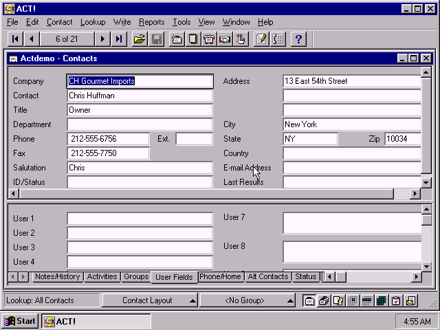Open the Write menu
Image resolution: width=440 pixels, height=330 pixels.
pyautogui.click(x=122, y=22)
